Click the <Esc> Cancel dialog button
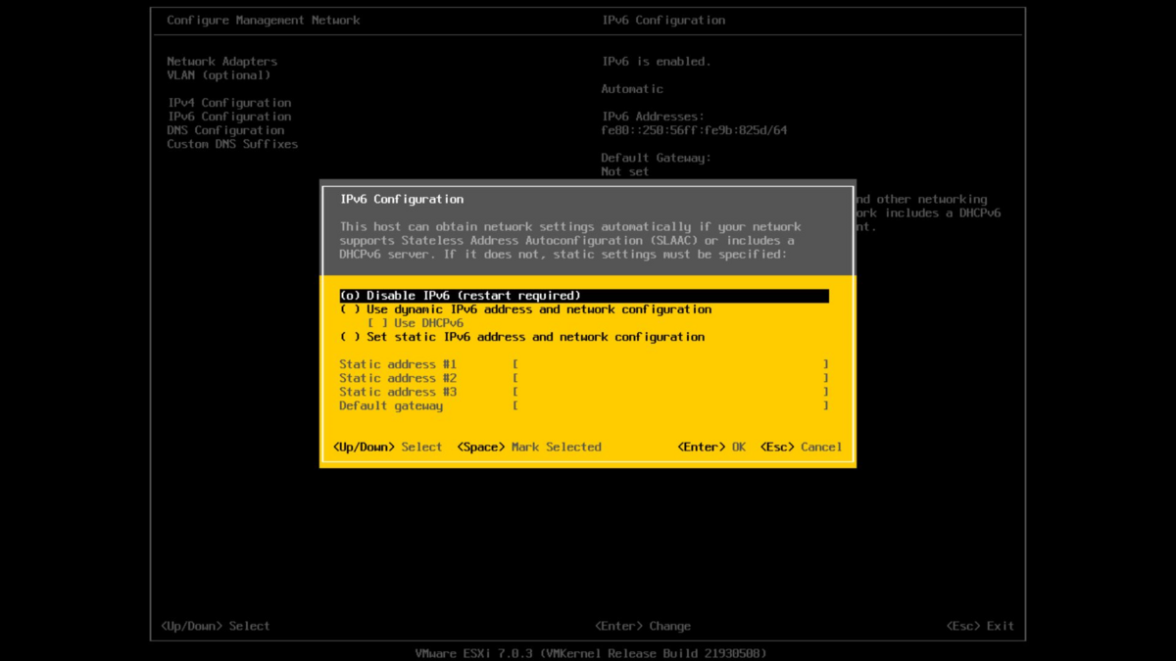Viewport: 1176px width, 661px height. [x=802, y=448]
